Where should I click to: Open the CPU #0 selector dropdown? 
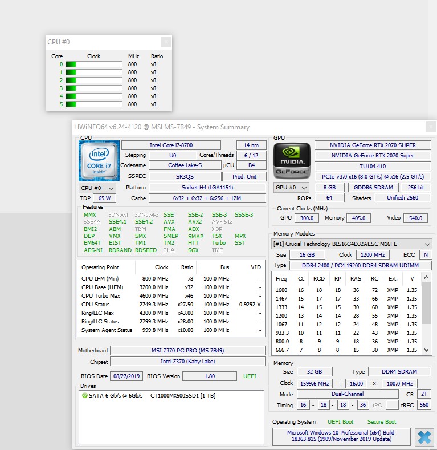[97, 188]
